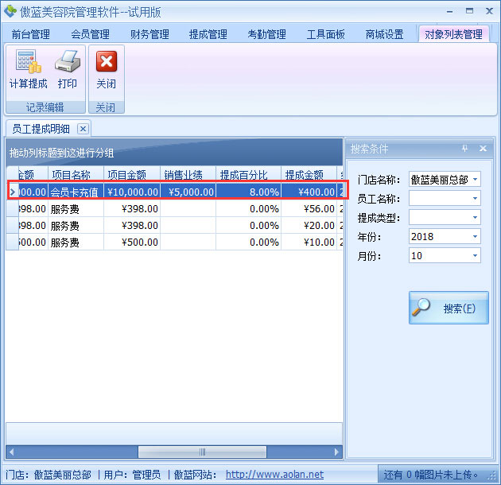The width and height of the screenshot is (501, 485).
Task: Expand the 月份 dropdown showing 10
Action: [475, 255]
